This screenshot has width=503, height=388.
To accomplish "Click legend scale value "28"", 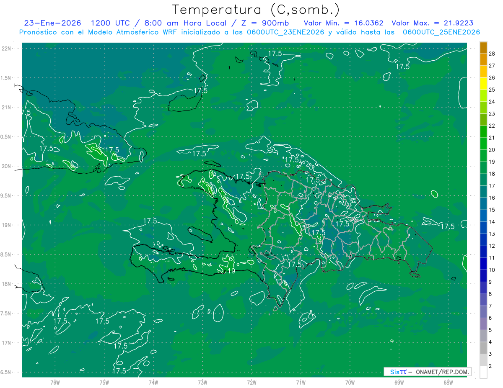I will click(492, 54).
